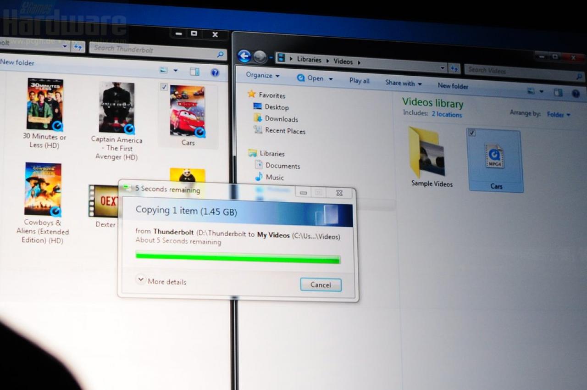Select the Favorites star in navigation pane

pyautogui.click(x=251, y=94)
